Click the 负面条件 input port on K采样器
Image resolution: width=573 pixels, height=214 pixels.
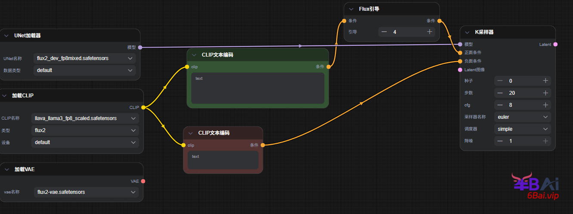[460, 61]
